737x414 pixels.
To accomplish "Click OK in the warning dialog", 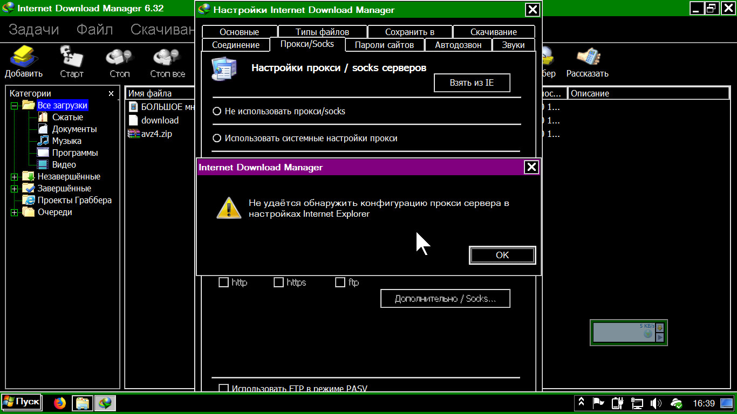I will pos(502,256).
